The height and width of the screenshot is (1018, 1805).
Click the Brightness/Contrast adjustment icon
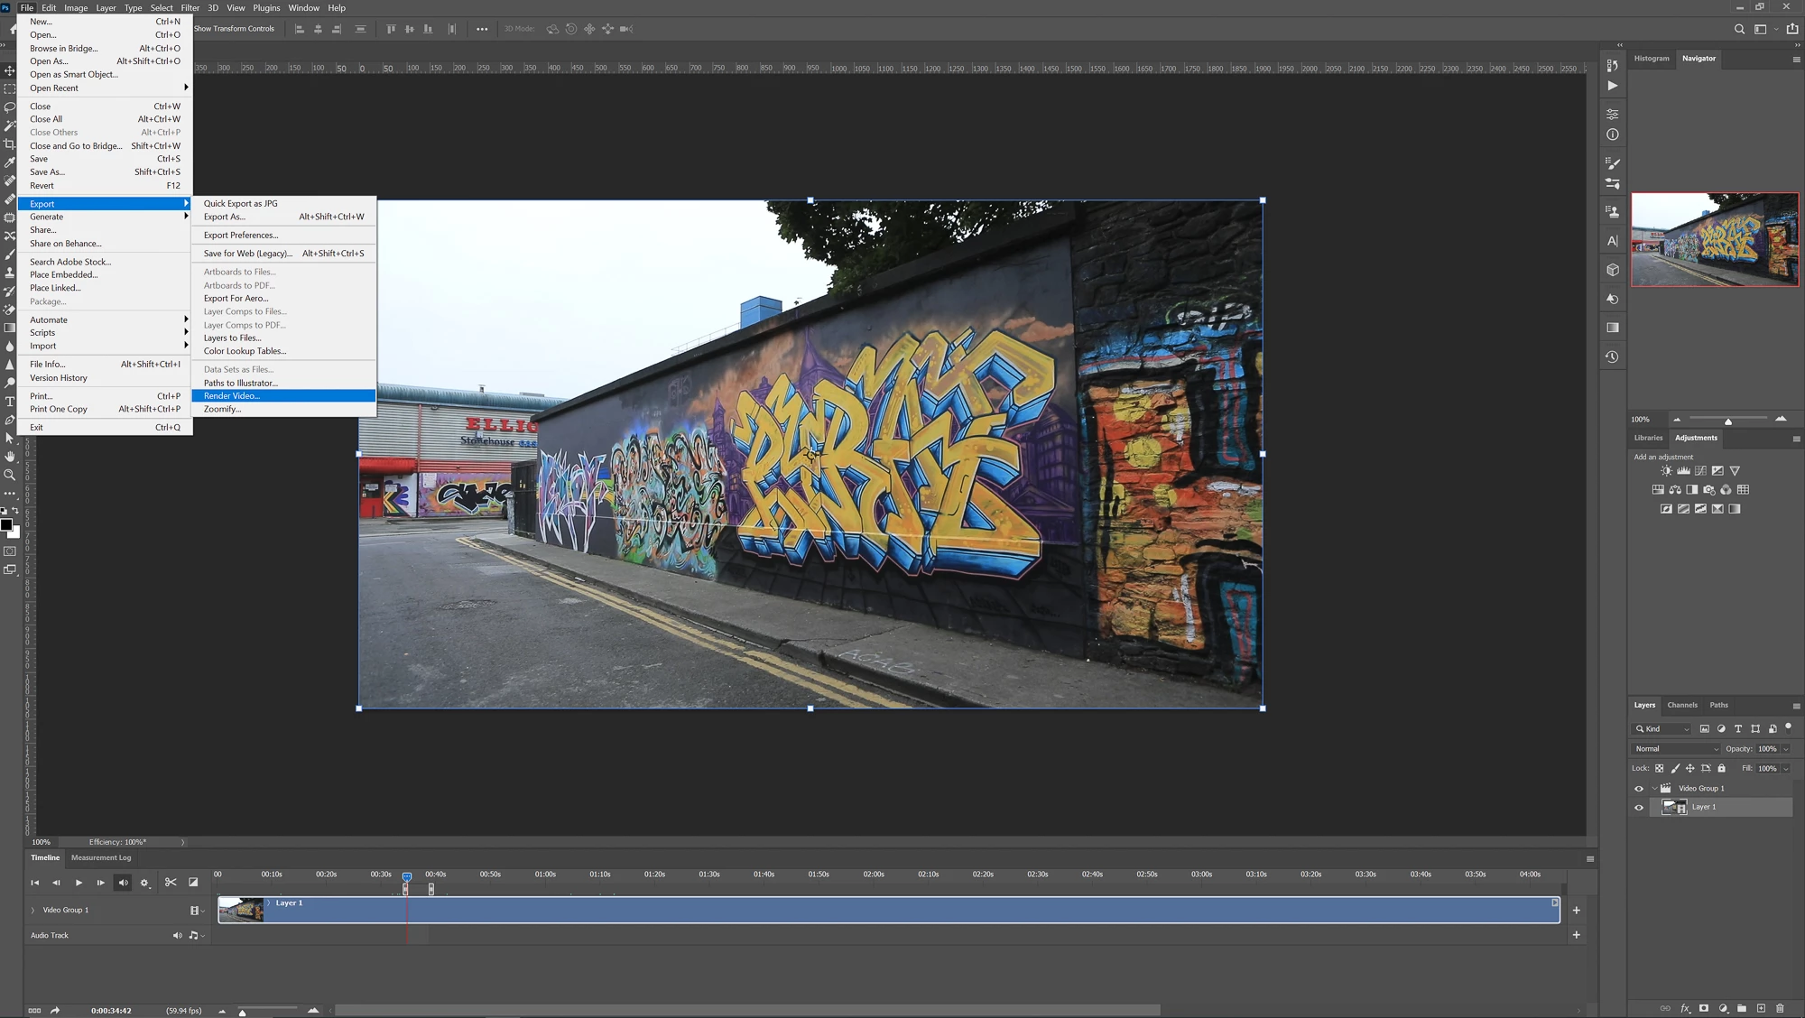pyautogui.click(x=1666, y=471)
